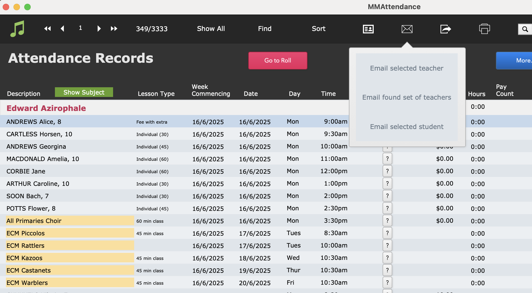Click attendance ? box for All Primaries Choir
This screenshot has height=293, width=532.
387,221
